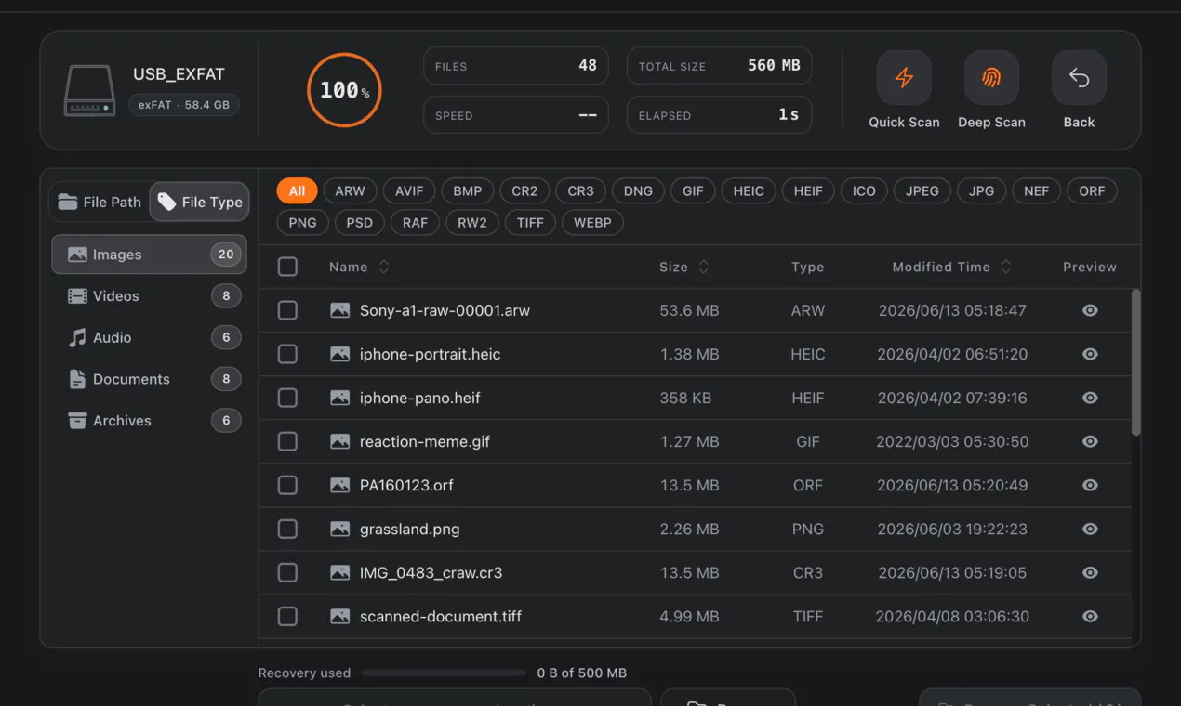The image size is (1181, 706).
Task: Click the Recovery used progress bar
Action: click(444, 673)
